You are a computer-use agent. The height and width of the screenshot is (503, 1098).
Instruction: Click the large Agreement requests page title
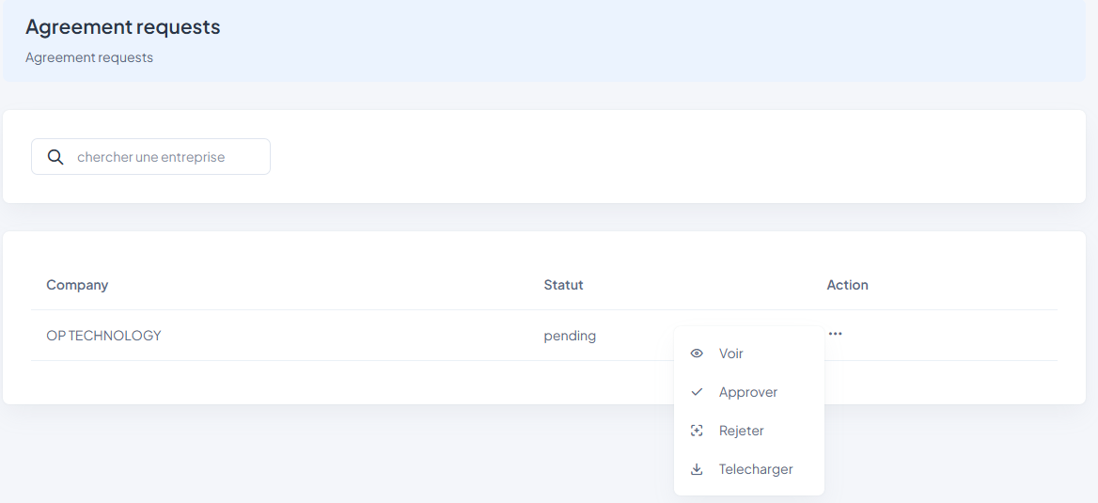coord(122,27)
